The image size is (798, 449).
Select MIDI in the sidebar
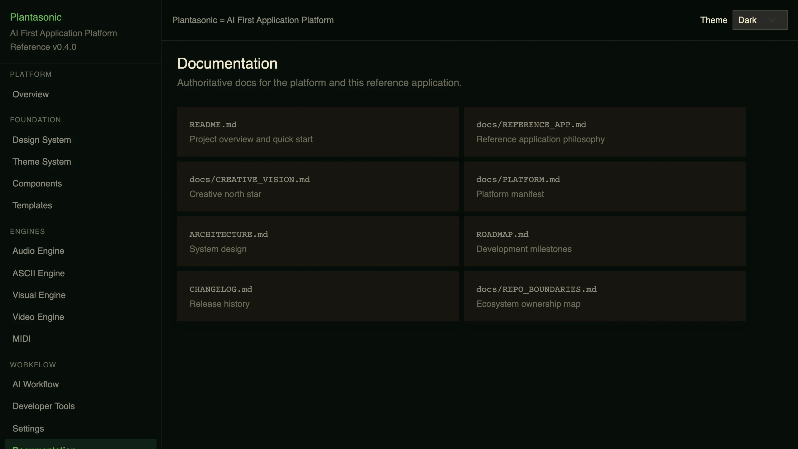pyautogui.click(x=81, y=339)
